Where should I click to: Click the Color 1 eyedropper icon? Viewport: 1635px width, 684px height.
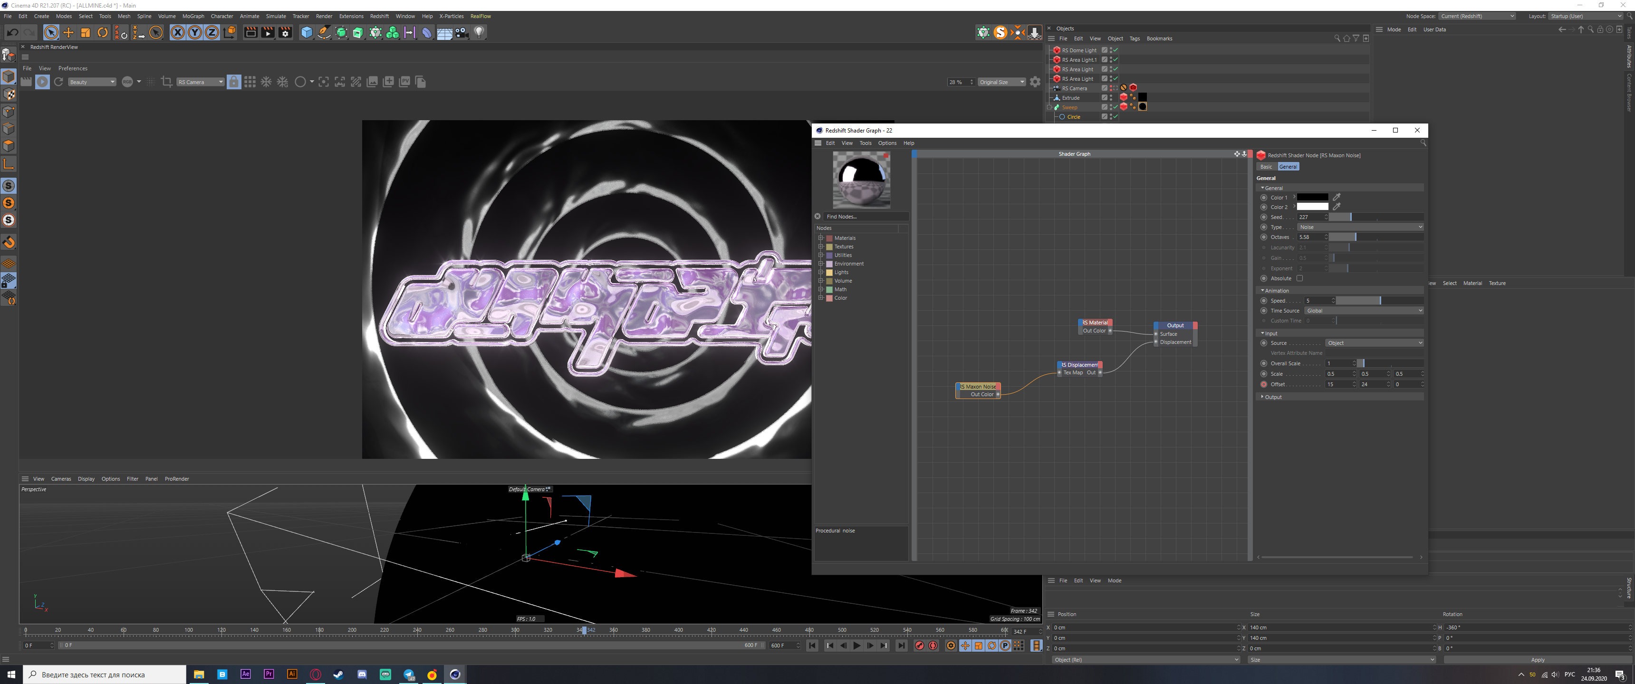(1336, 197)
